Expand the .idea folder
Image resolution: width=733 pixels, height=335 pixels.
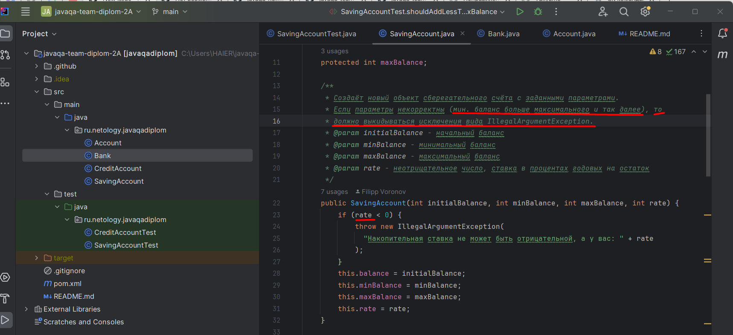[37, 79]
